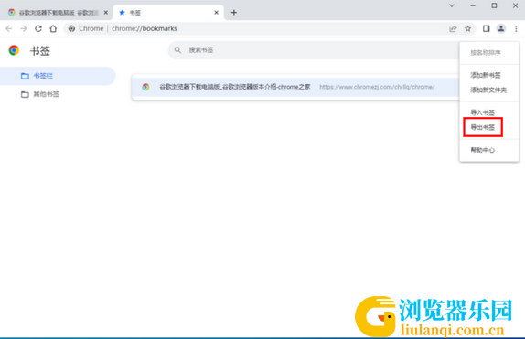Choose 导入书签 menu item

(488, 112)
